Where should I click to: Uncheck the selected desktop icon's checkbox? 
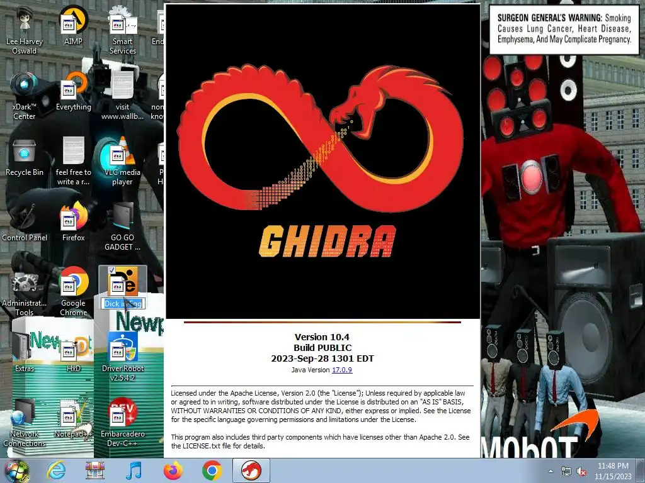111,270
